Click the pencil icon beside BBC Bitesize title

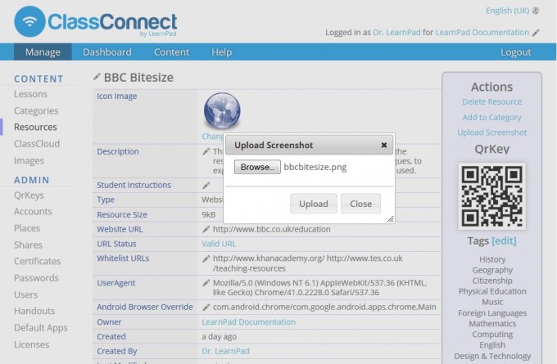point(97,77)
